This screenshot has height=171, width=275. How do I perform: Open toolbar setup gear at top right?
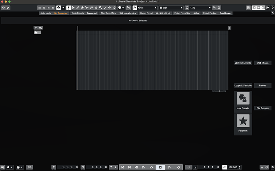click(273, 8)
